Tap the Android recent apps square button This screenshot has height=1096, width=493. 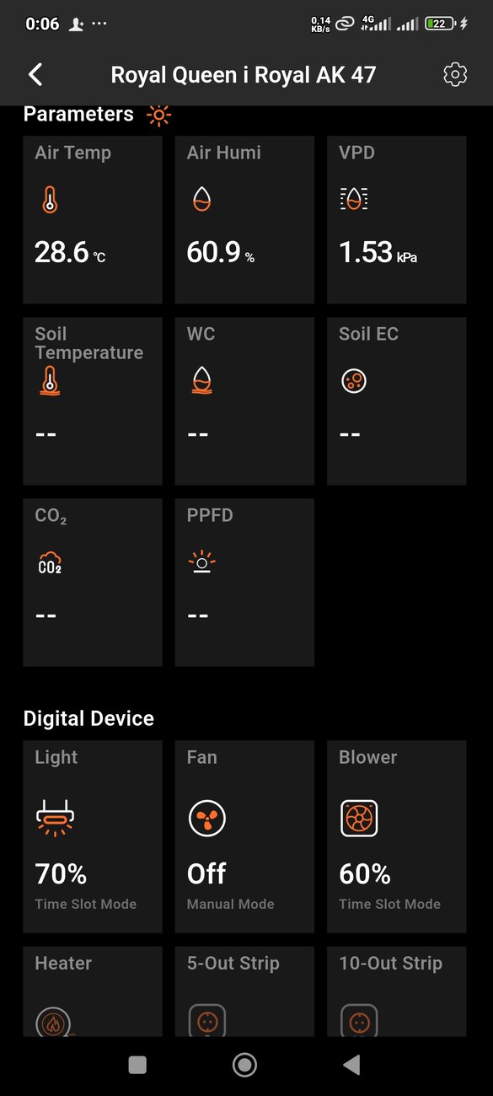click(137, 1065)
